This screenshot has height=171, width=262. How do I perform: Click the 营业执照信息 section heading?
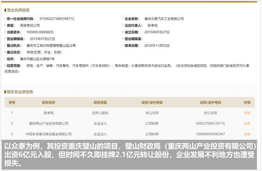pos(18,10)
